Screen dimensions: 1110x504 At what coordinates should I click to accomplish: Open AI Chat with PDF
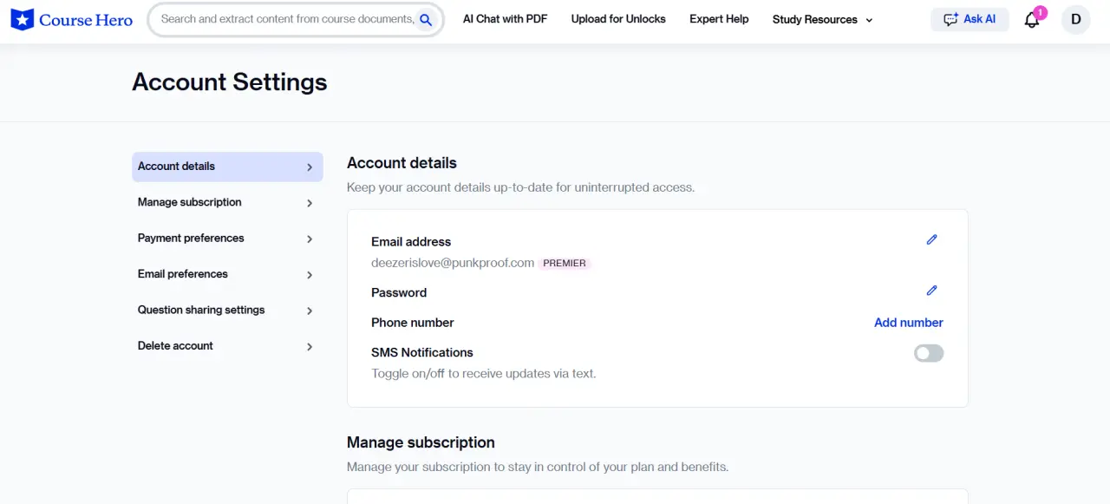506,19
